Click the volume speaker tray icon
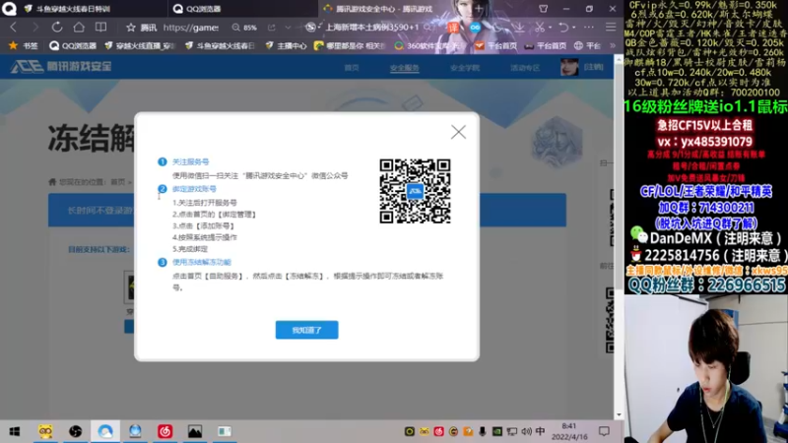788x443 pixels. (x=526, y=431)
